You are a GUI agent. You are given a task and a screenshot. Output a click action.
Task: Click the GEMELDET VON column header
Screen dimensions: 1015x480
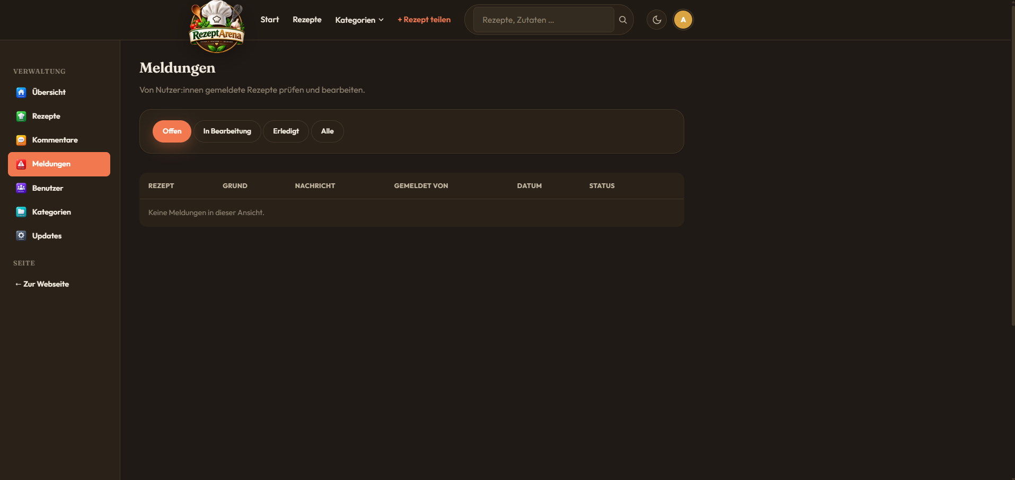[x=421, y=186]
